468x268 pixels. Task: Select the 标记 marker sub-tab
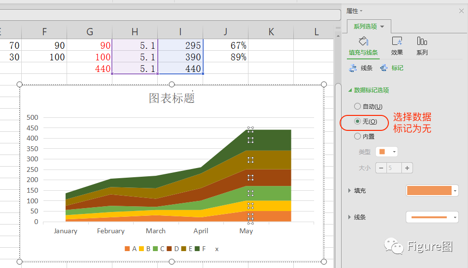tap(392, 68)
